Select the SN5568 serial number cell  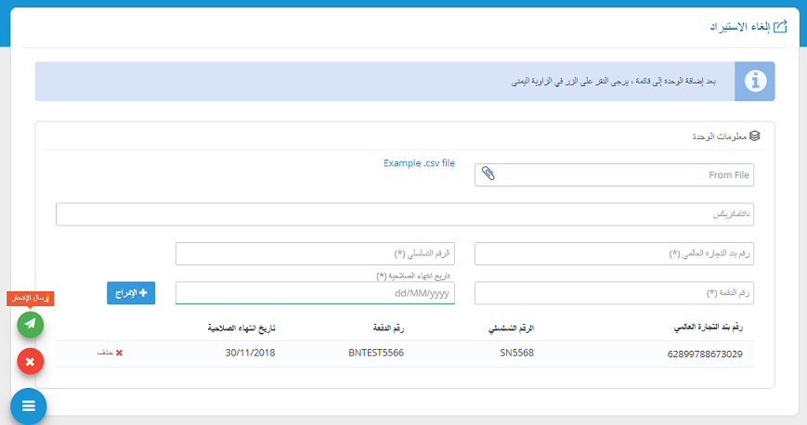516,353
